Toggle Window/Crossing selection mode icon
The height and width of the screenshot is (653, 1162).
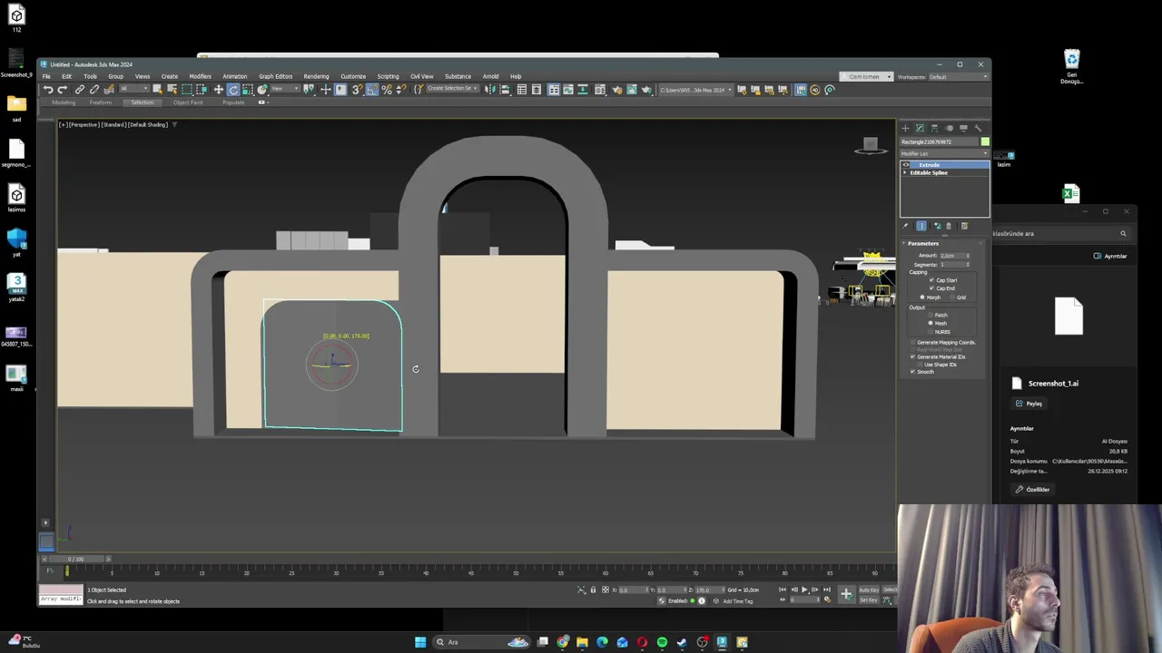pos(202,89)
